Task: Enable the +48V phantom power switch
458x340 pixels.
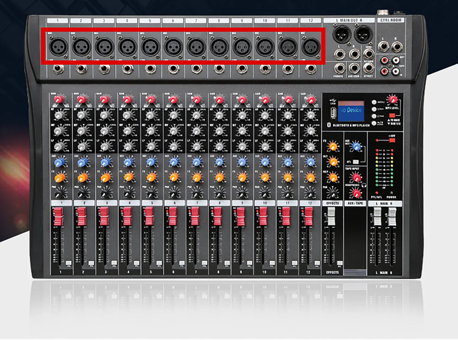Action: pos(392,140)
